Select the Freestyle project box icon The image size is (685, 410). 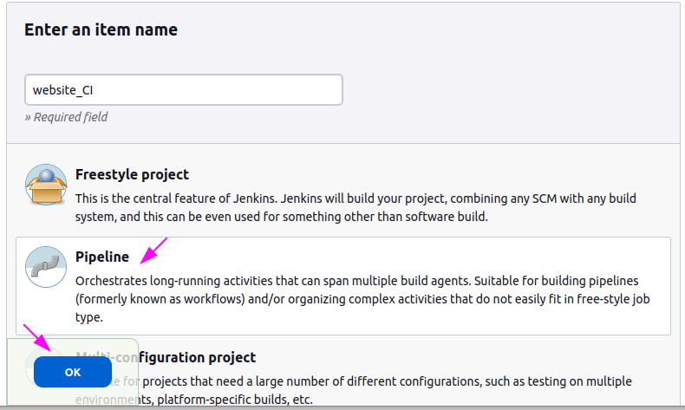(x=46, y=185)
